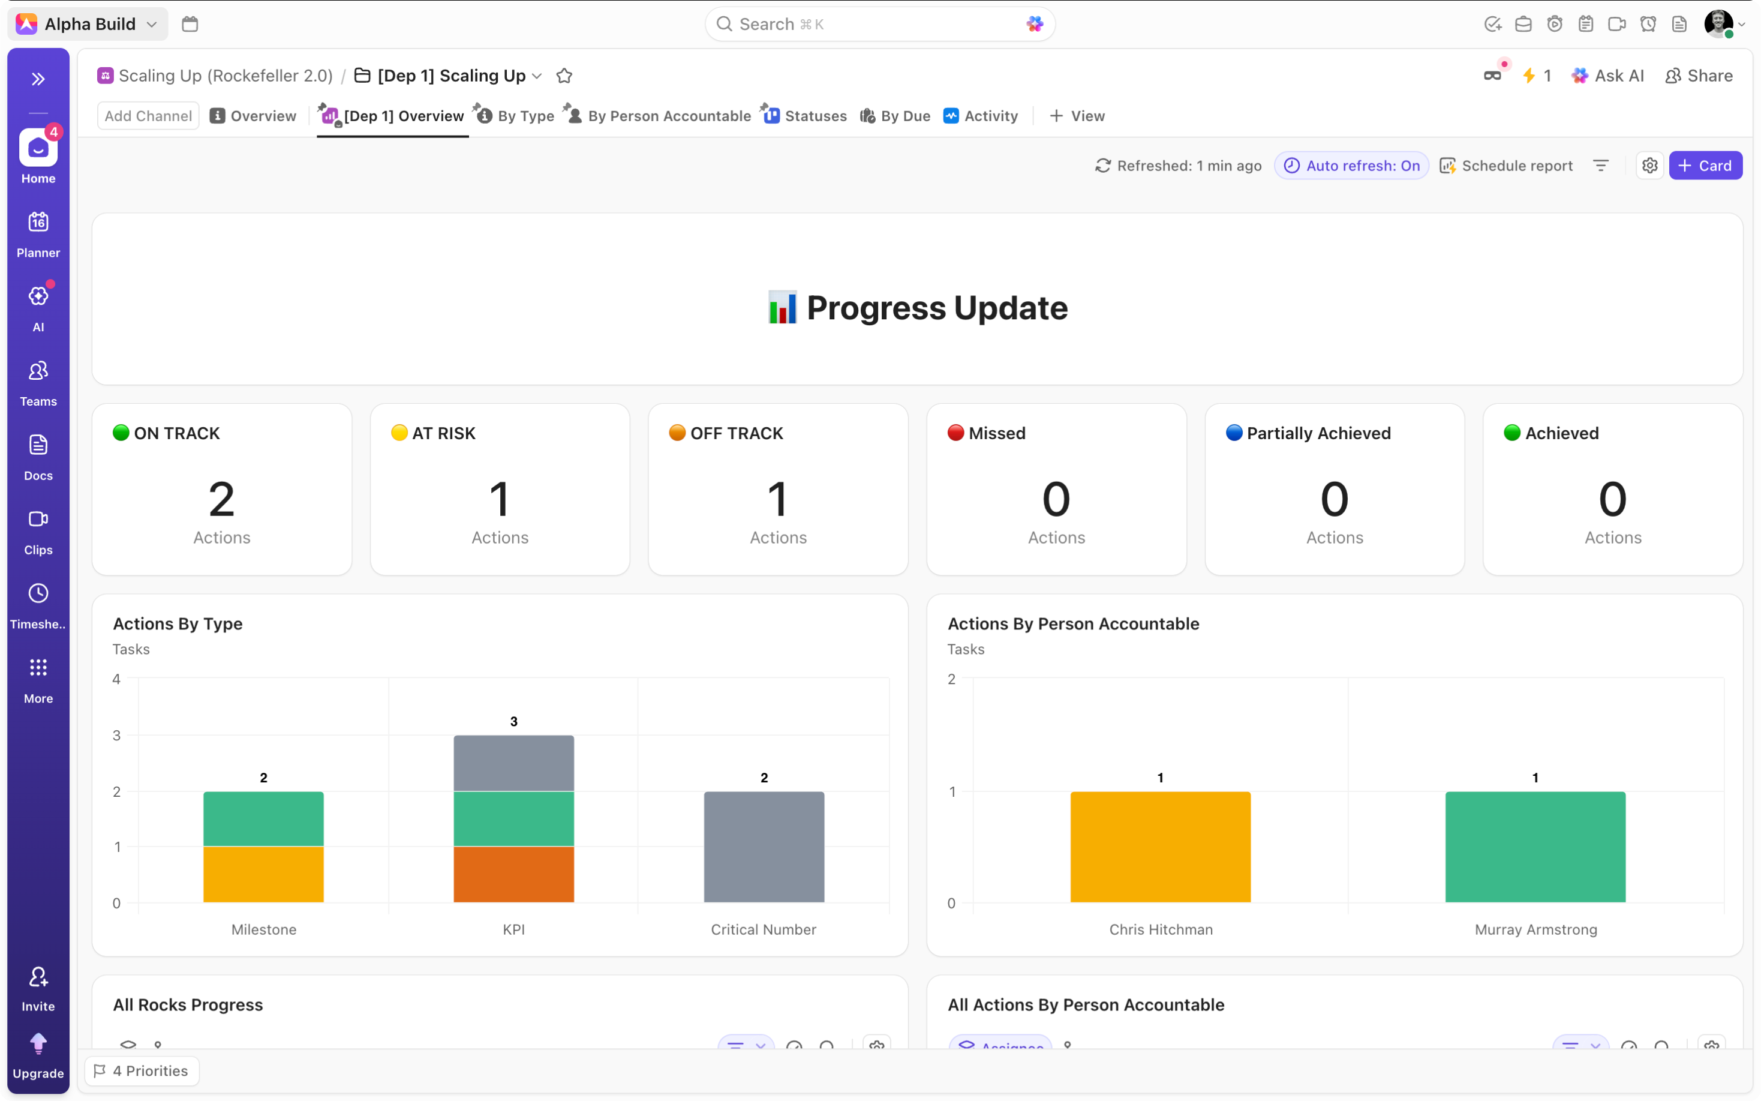
Task: Click the dashboard filter icon
Action: (1600, 166)
